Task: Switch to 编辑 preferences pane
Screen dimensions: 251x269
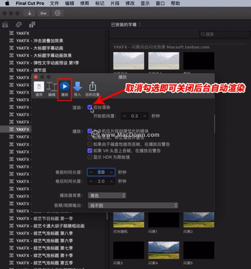Action: point(51,89)
